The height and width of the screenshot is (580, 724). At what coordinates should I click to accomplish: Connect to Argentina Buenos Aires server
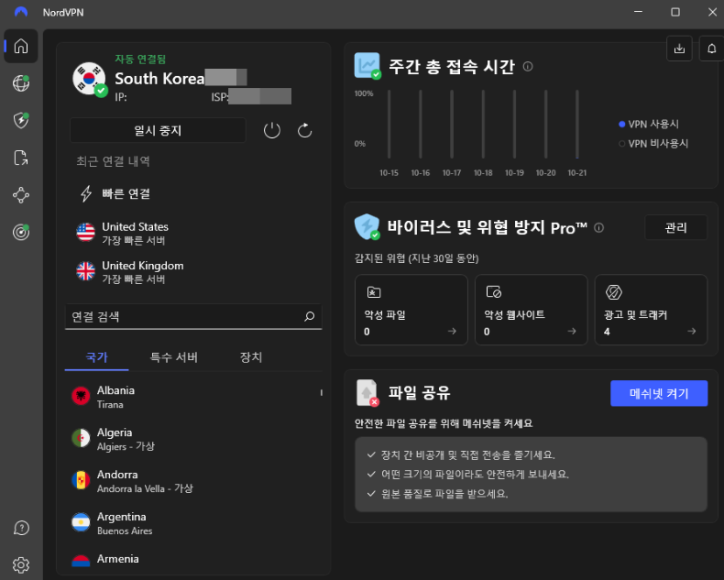point(194,523)
